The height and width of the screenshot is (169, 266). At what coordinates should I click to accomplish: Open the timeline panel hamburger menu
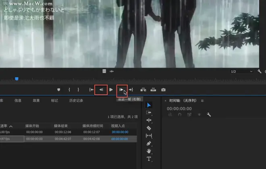coord(202,101)
